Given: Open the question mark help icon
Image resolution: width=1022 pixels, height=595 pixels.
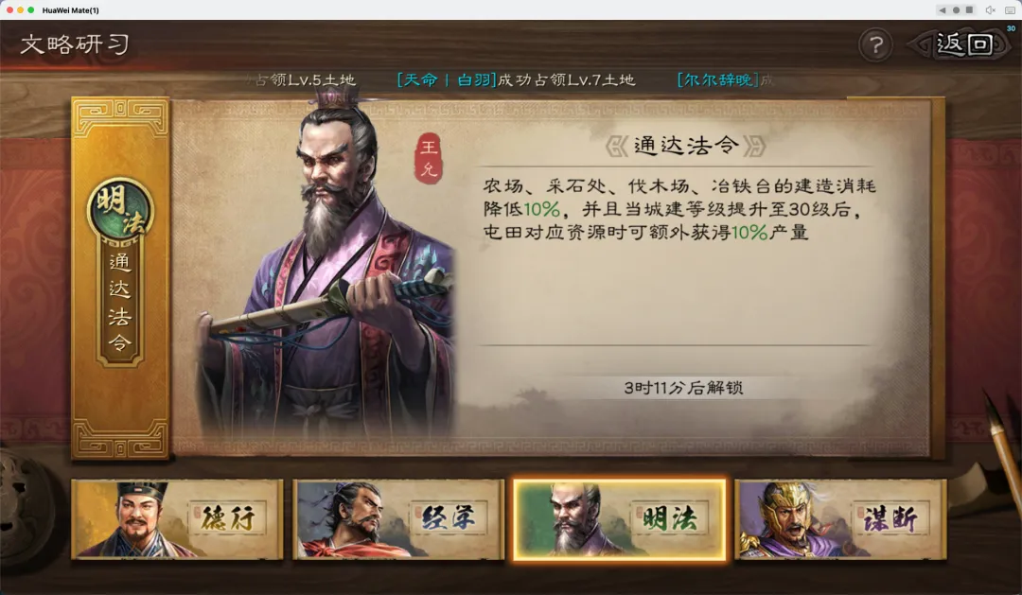Looking at the screenshot, I should tap(875, 45).
